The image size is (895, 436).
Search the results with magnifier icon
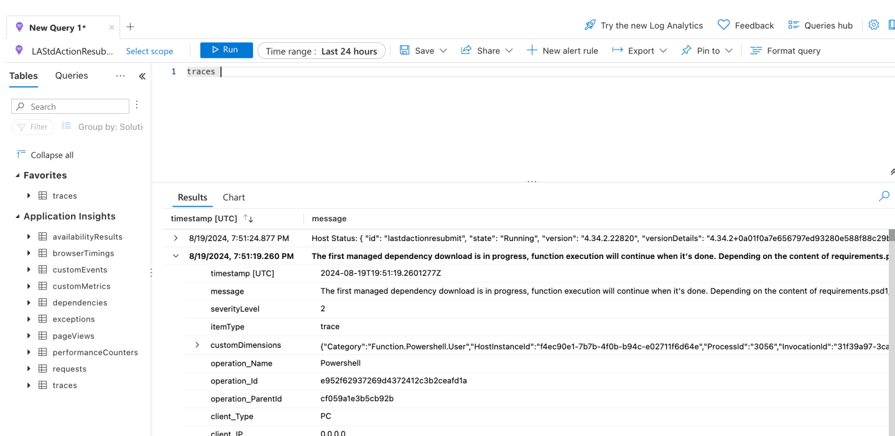click(x=883, y=196)
